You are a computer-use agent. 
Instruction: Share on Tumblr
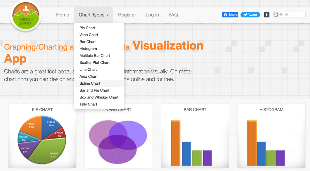[x=267, y=15]
